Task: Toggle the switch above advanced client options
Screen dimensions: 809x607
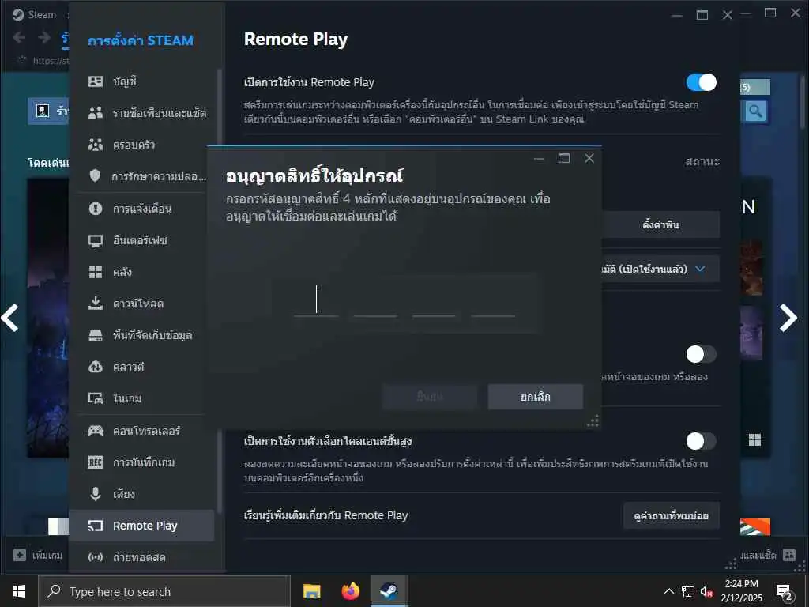Action: [x=702, y=354]
